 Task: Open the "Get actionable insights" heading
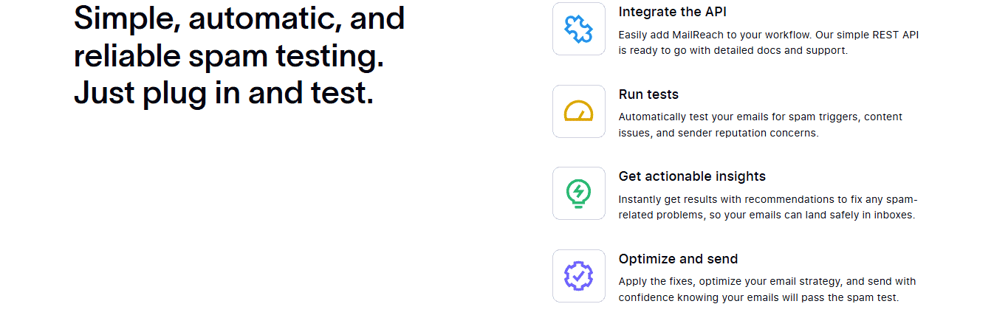coord(692,176)
